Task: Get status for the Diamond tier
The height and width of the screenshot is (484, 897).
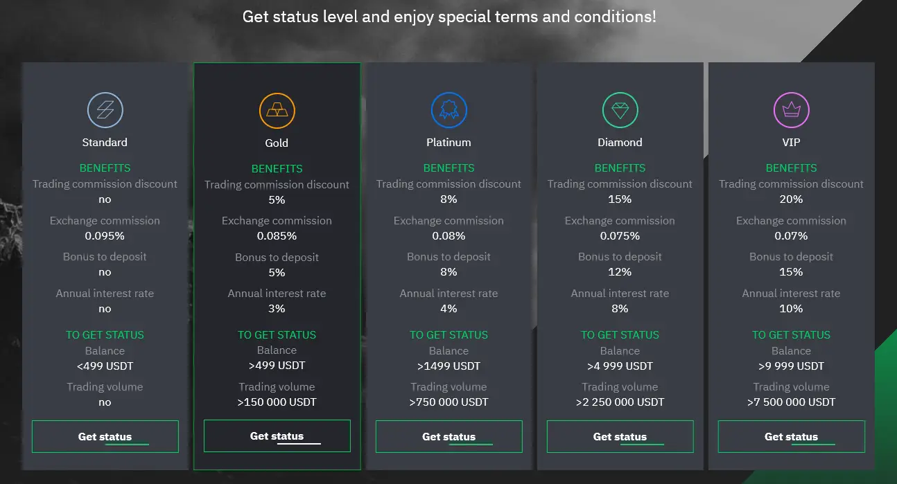Action: pos(620,437)
